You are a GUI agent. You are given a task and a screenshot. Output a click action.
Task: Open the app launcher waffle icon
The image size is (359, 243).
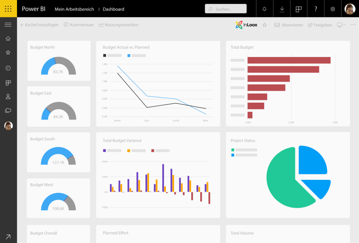(8, 9)
